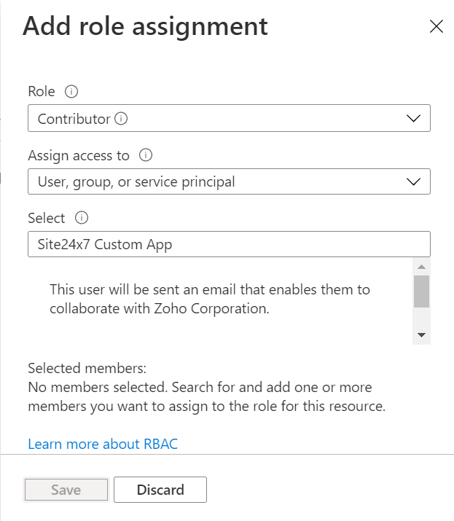
Task: Click the scrollbar down arrow in results list
Action: pyautogui.click(x=421, y=334)
